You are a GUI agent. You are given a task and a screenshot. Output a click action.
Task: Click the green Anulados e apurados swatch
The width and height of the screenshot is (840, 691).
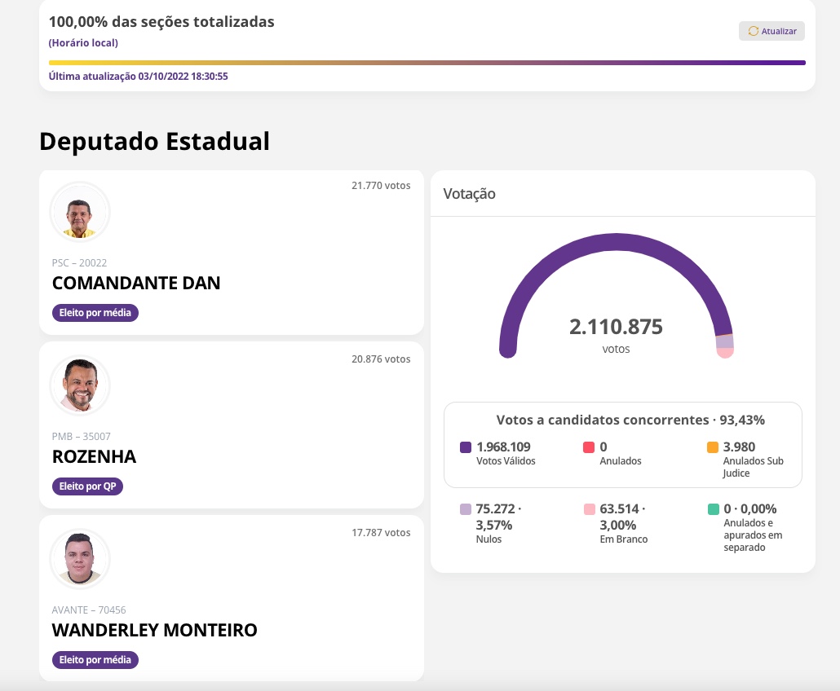713,509
